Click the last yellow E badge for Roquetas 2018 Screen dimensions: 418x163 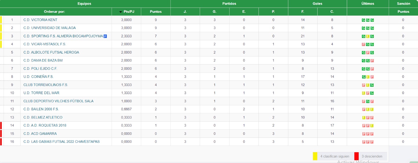coord(372,125)
